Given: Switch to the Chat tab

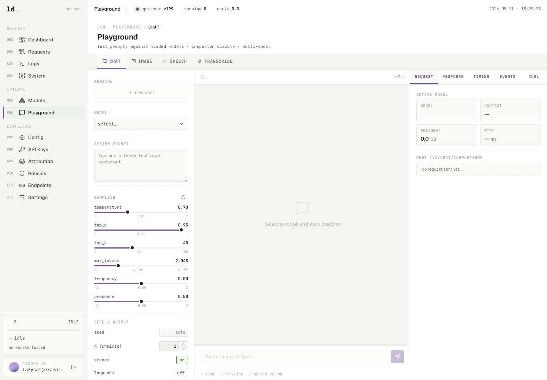Looking at the screenshot, I should click(x=112, y=61).
